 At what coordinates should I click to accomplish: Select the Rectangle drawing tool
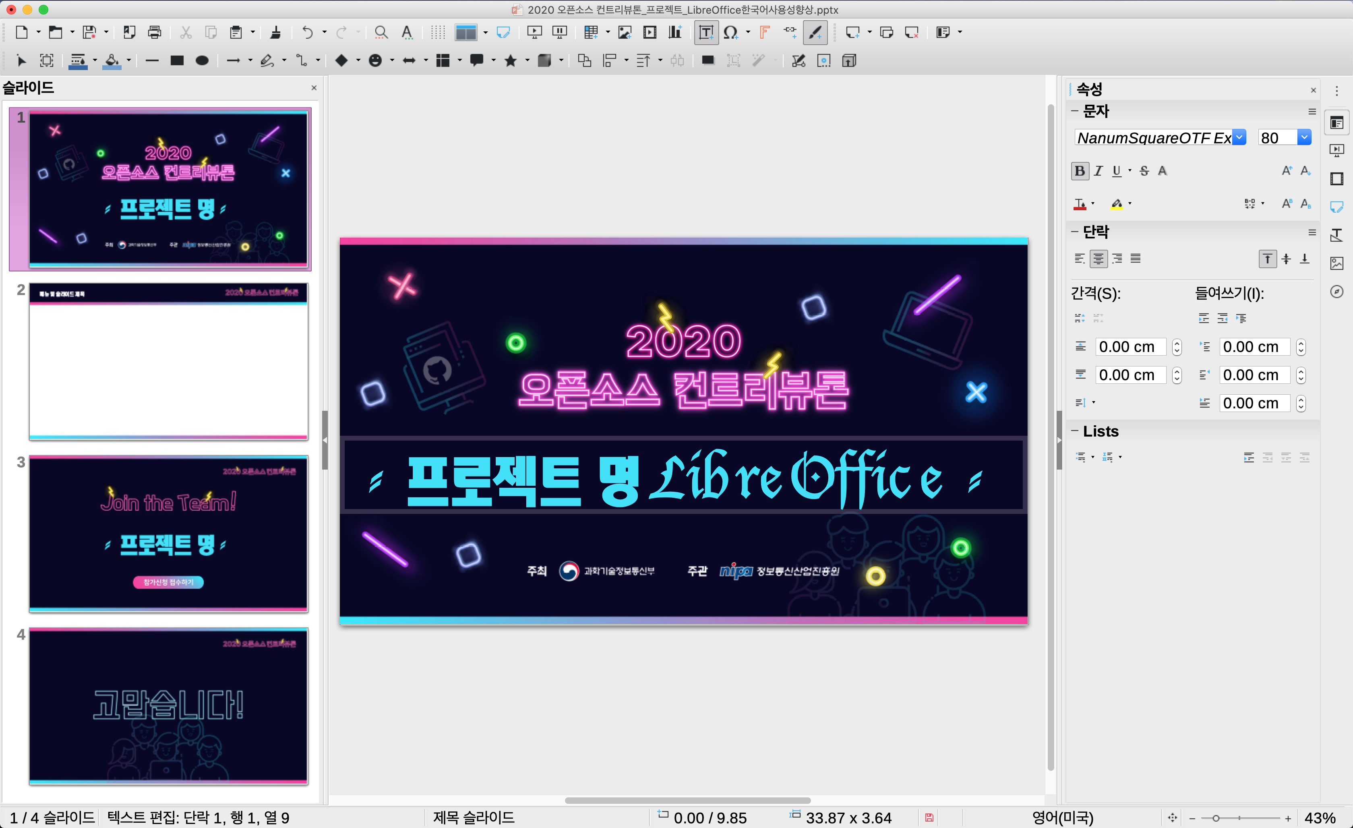(x=177, y=60)
